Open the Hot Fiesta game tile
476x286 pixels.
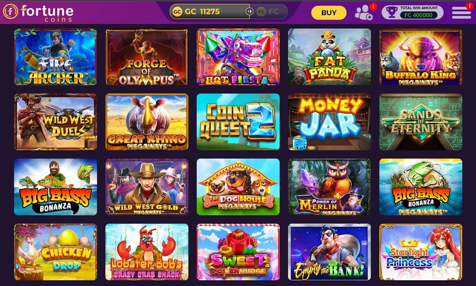pos(238,57)
